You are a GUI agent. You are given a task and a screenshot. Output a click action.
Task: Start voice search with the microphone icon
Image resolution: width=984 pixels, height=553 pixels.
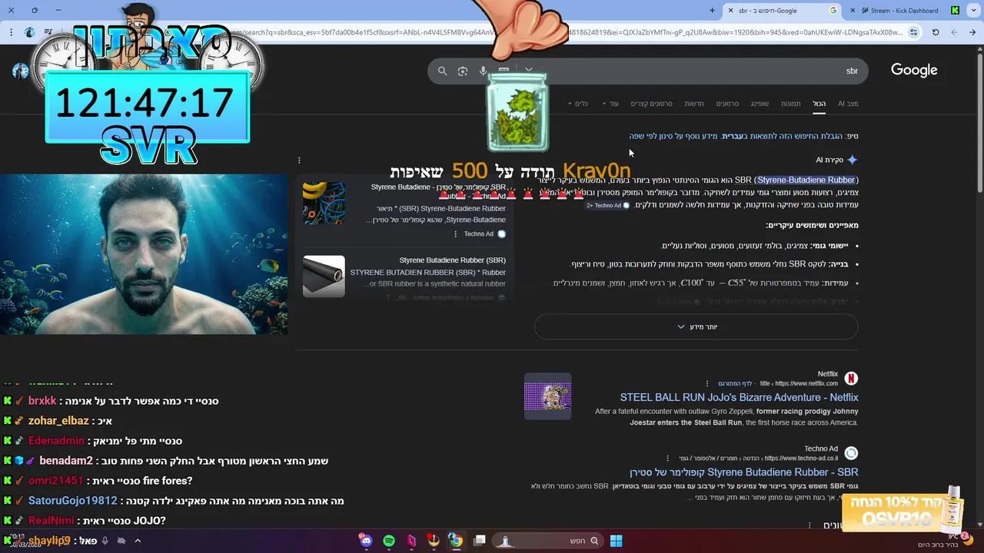click(x=483, y=71)
